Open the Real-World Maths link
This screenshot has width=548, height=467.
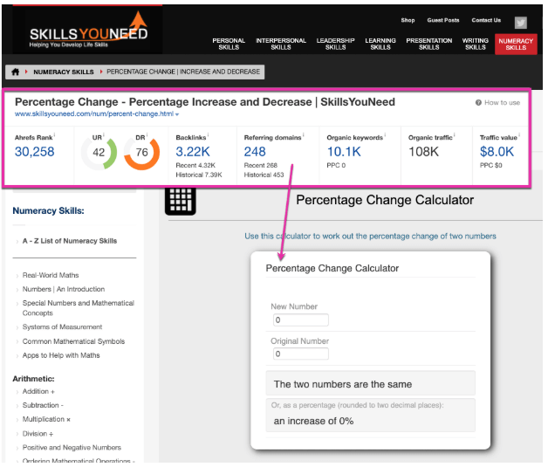coord(51,276)
